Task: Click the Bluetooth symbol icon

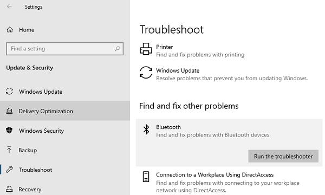Action: tap(146, 129)
